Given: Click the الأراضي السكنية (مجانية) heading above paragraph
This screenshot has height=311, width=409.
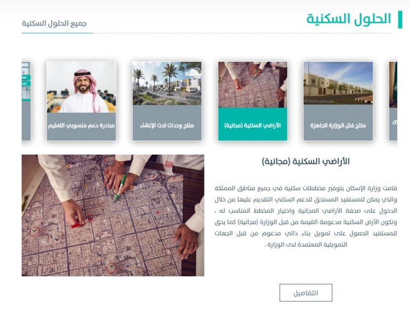Looking at the screenshot, I should point(306,161).
